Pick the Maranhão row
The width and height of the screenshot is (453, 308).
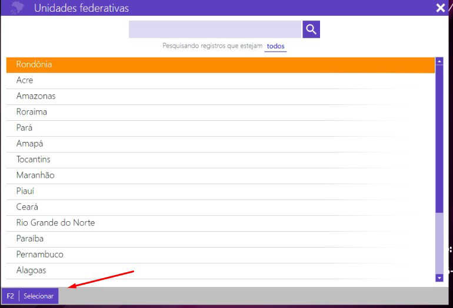coord(221,175)
